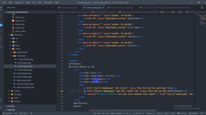Viewport: 206px width, 115px height.
Task: Open the Edit menu
Action: coord(10,3)
